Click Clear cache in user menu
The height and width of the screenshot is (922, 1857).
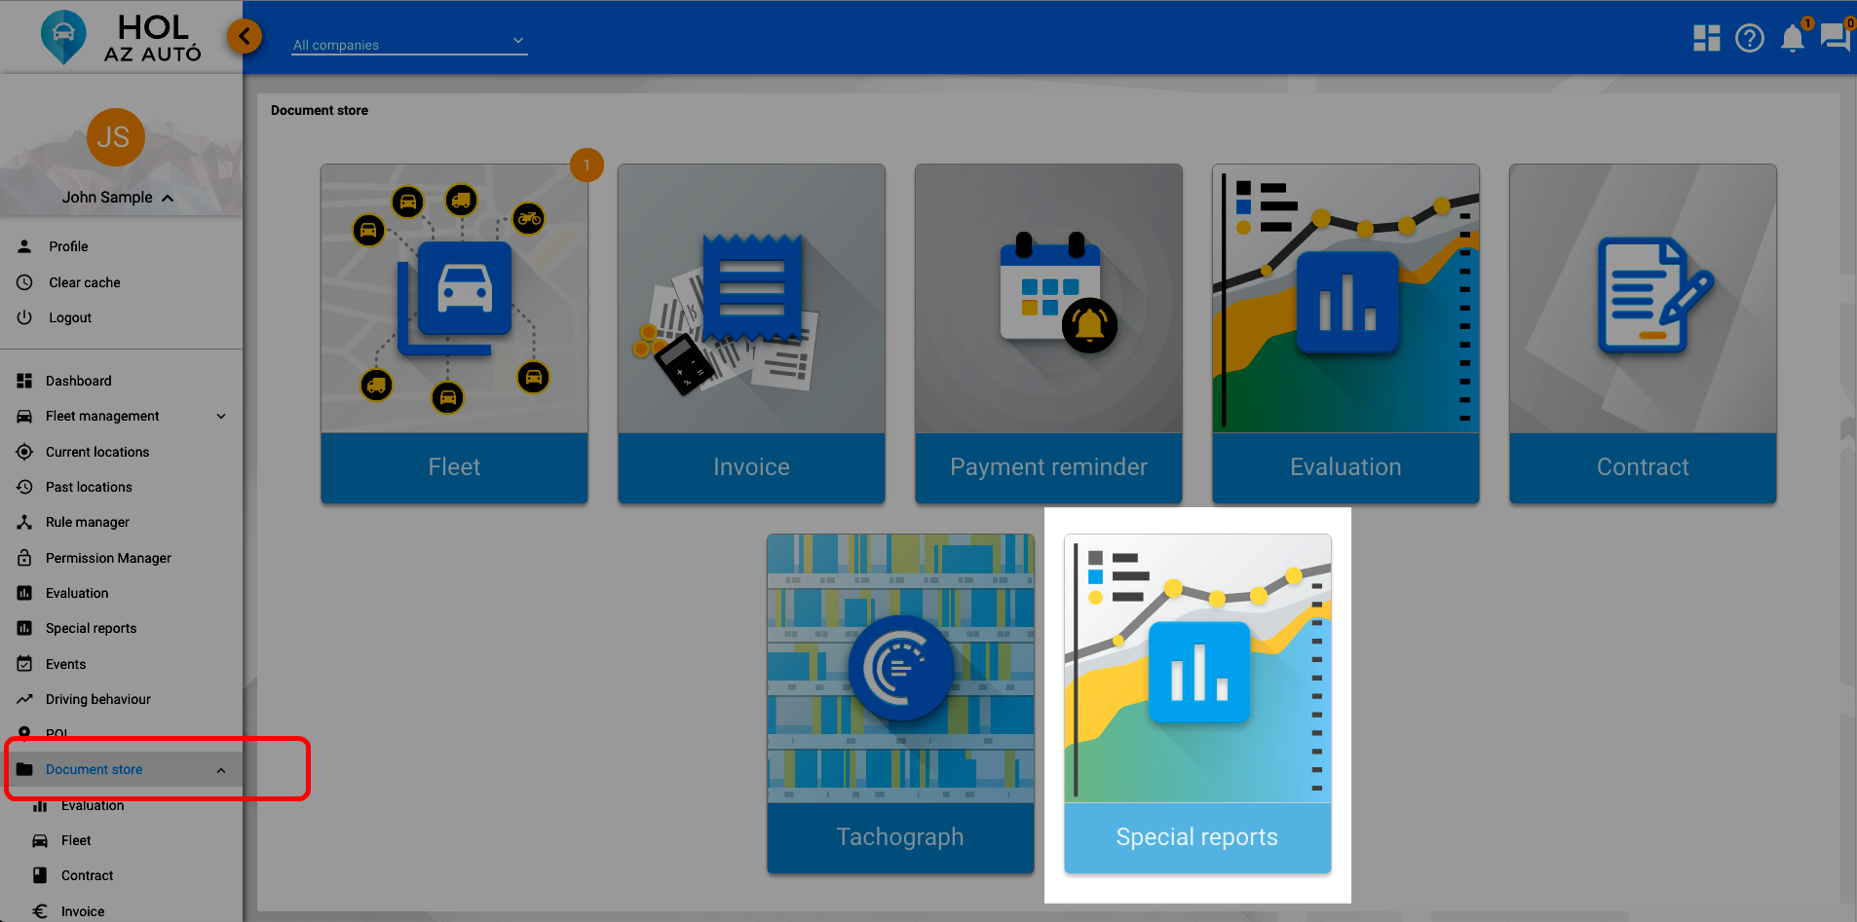(84, 282)
